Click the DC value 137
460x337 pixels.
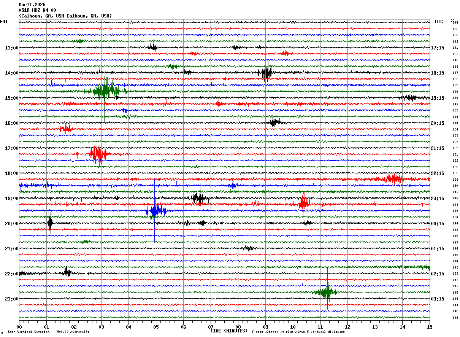tap(455, 54)
